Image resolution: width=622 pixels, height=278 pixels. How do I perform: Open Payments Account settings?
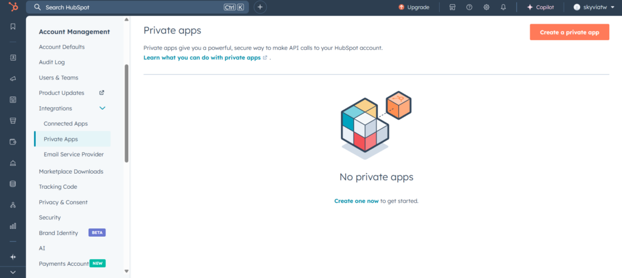(63, 263)
